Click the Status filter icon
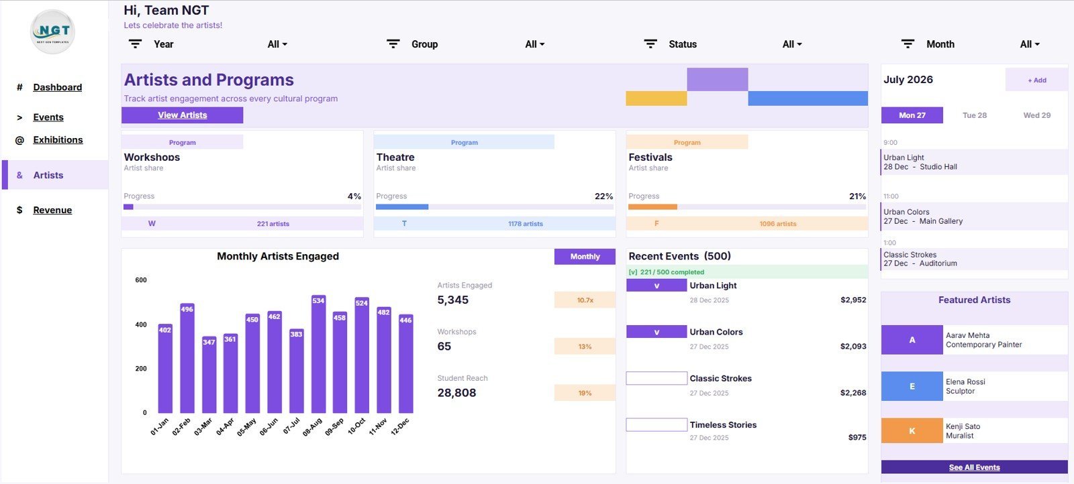This screenshot has height=484, width=1074. click(650, 44)
